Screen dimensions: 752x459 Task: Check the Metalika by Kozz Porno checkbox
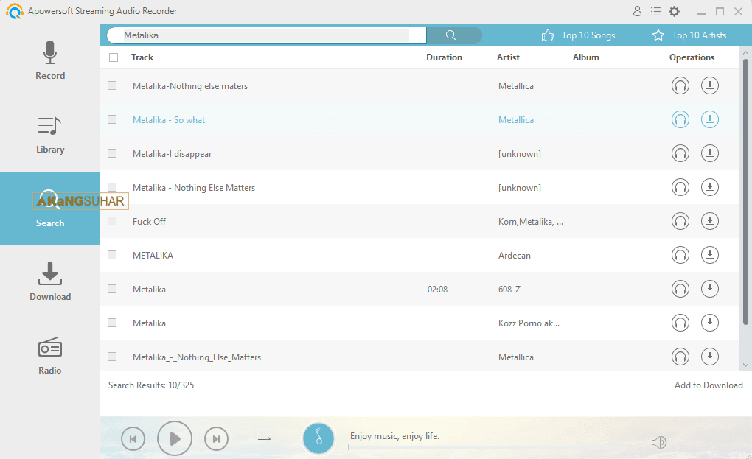pyautogui.click(x=112, y=323)
